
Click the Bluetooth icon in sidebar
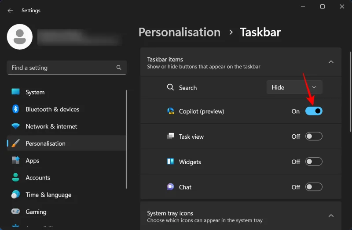(x=15, y=109)
